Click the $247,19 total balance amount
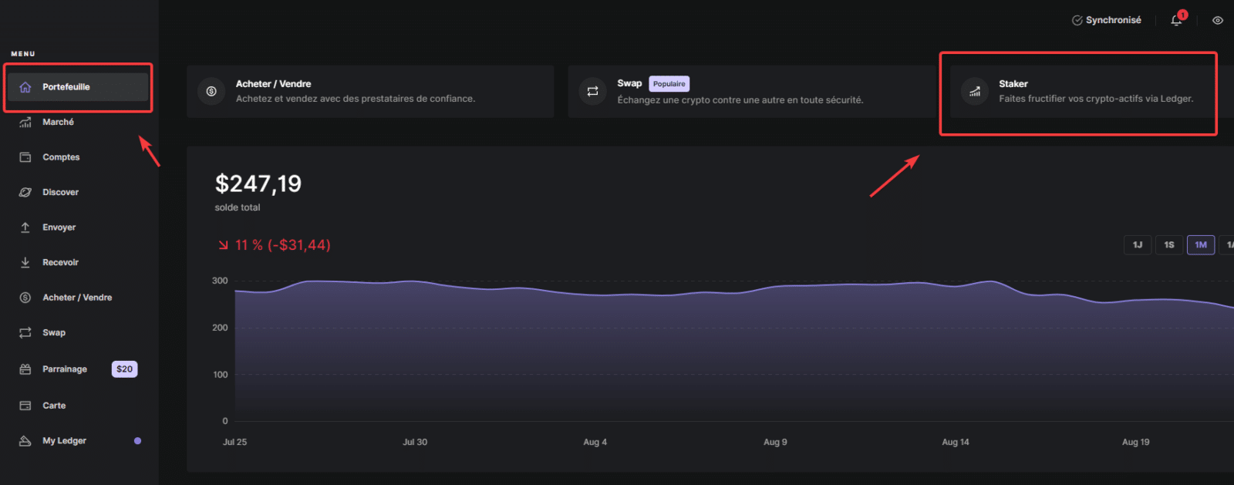This screenshot has width=1234, height=485. click(258, 184)
